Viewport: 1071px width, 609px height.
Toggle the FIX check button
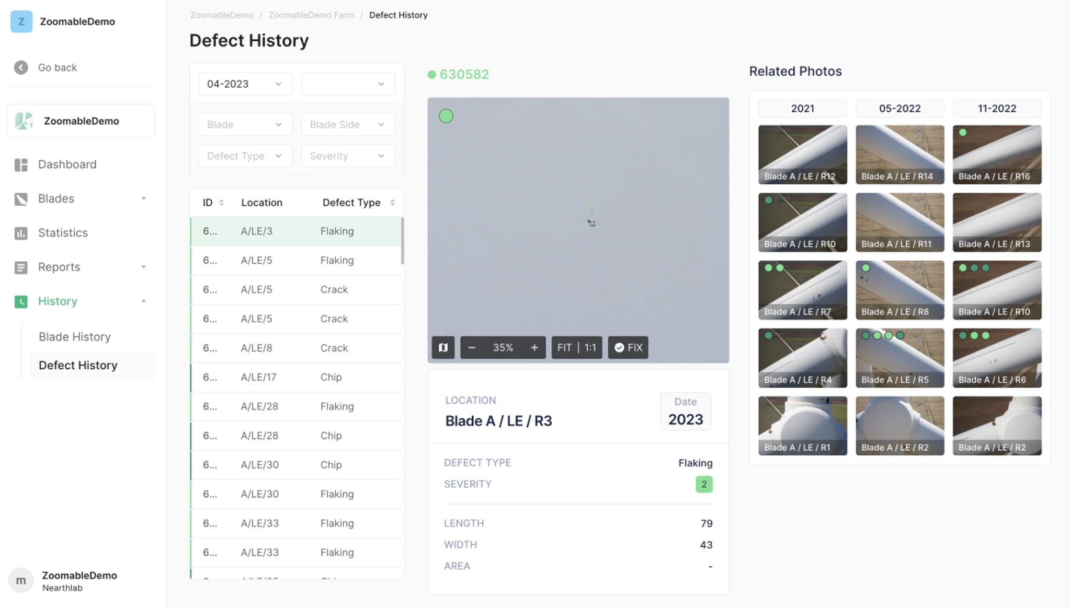[628, 348]
